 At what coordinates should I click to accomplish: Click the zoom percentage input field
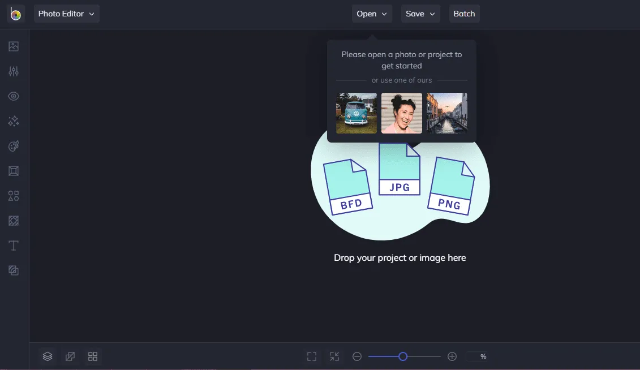click(x=477, y=356)
